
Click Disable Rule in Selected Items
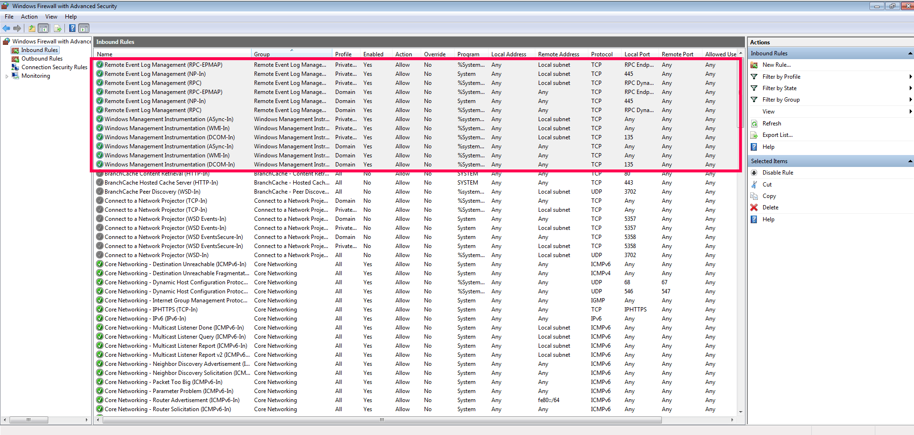click(777, 173)
